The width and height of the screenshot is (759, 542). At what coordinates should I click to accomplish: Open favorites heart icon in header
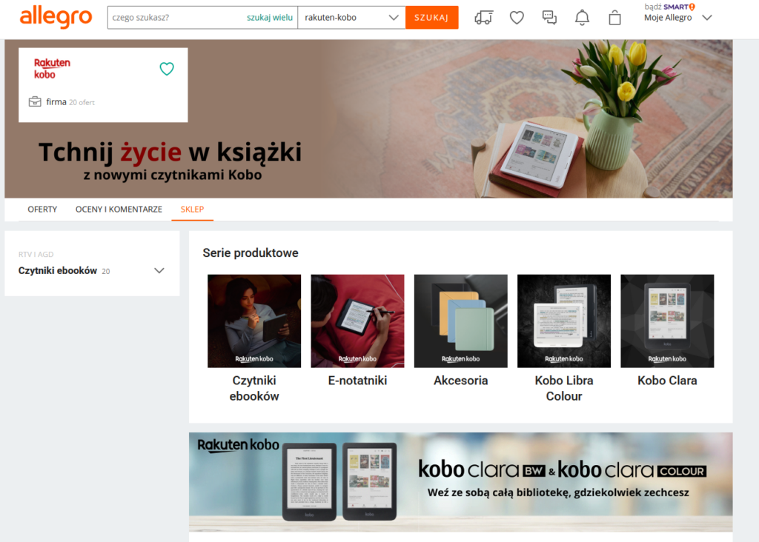(x=517, y=18)
